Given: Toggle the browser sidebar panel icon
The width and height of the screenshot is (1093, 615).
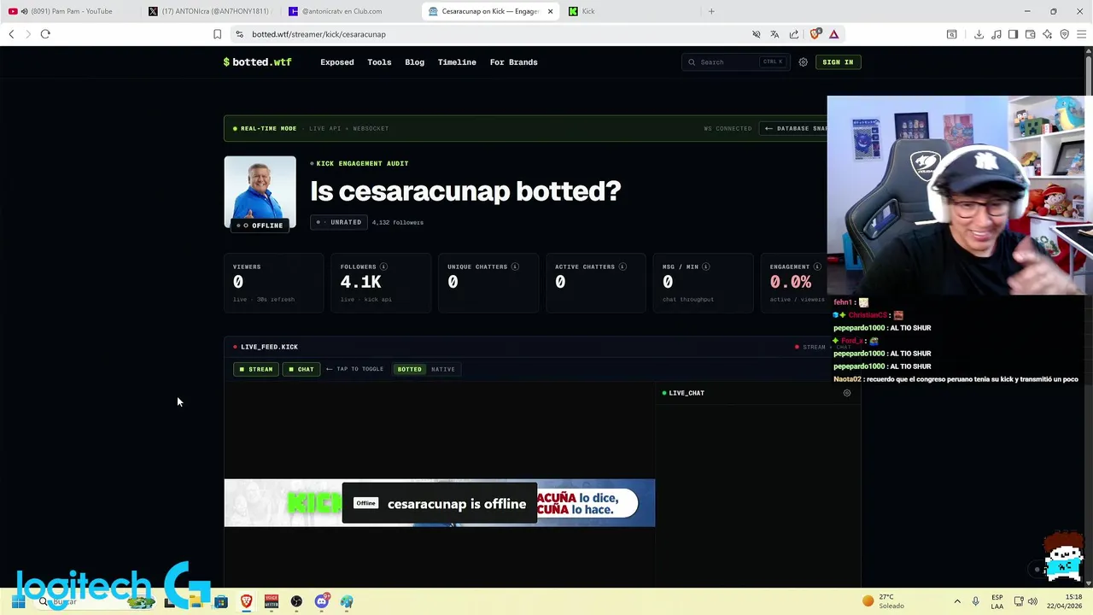Looking at the screenshot, I should [1013, 34].
